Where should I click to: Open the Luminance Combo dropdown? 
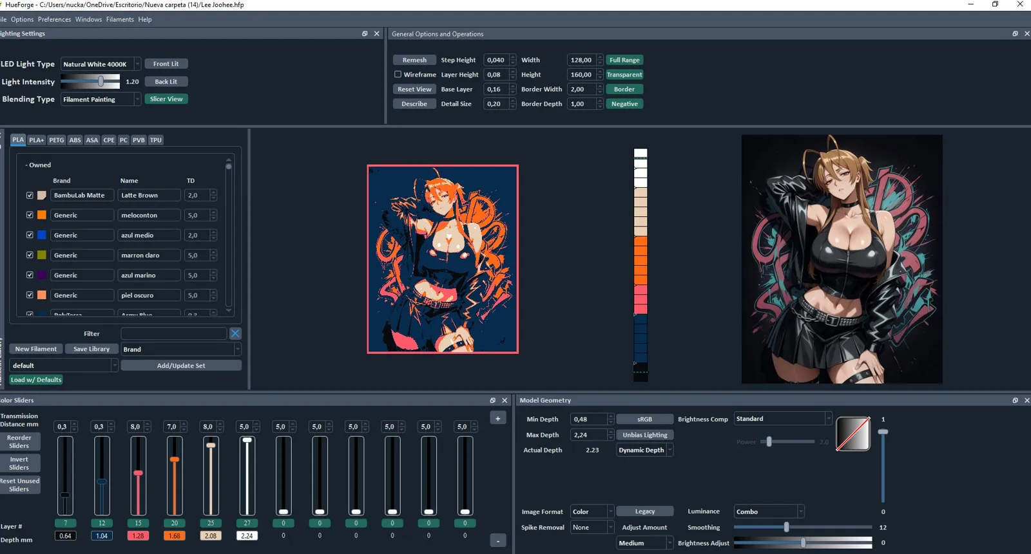[x=769, y=512]
